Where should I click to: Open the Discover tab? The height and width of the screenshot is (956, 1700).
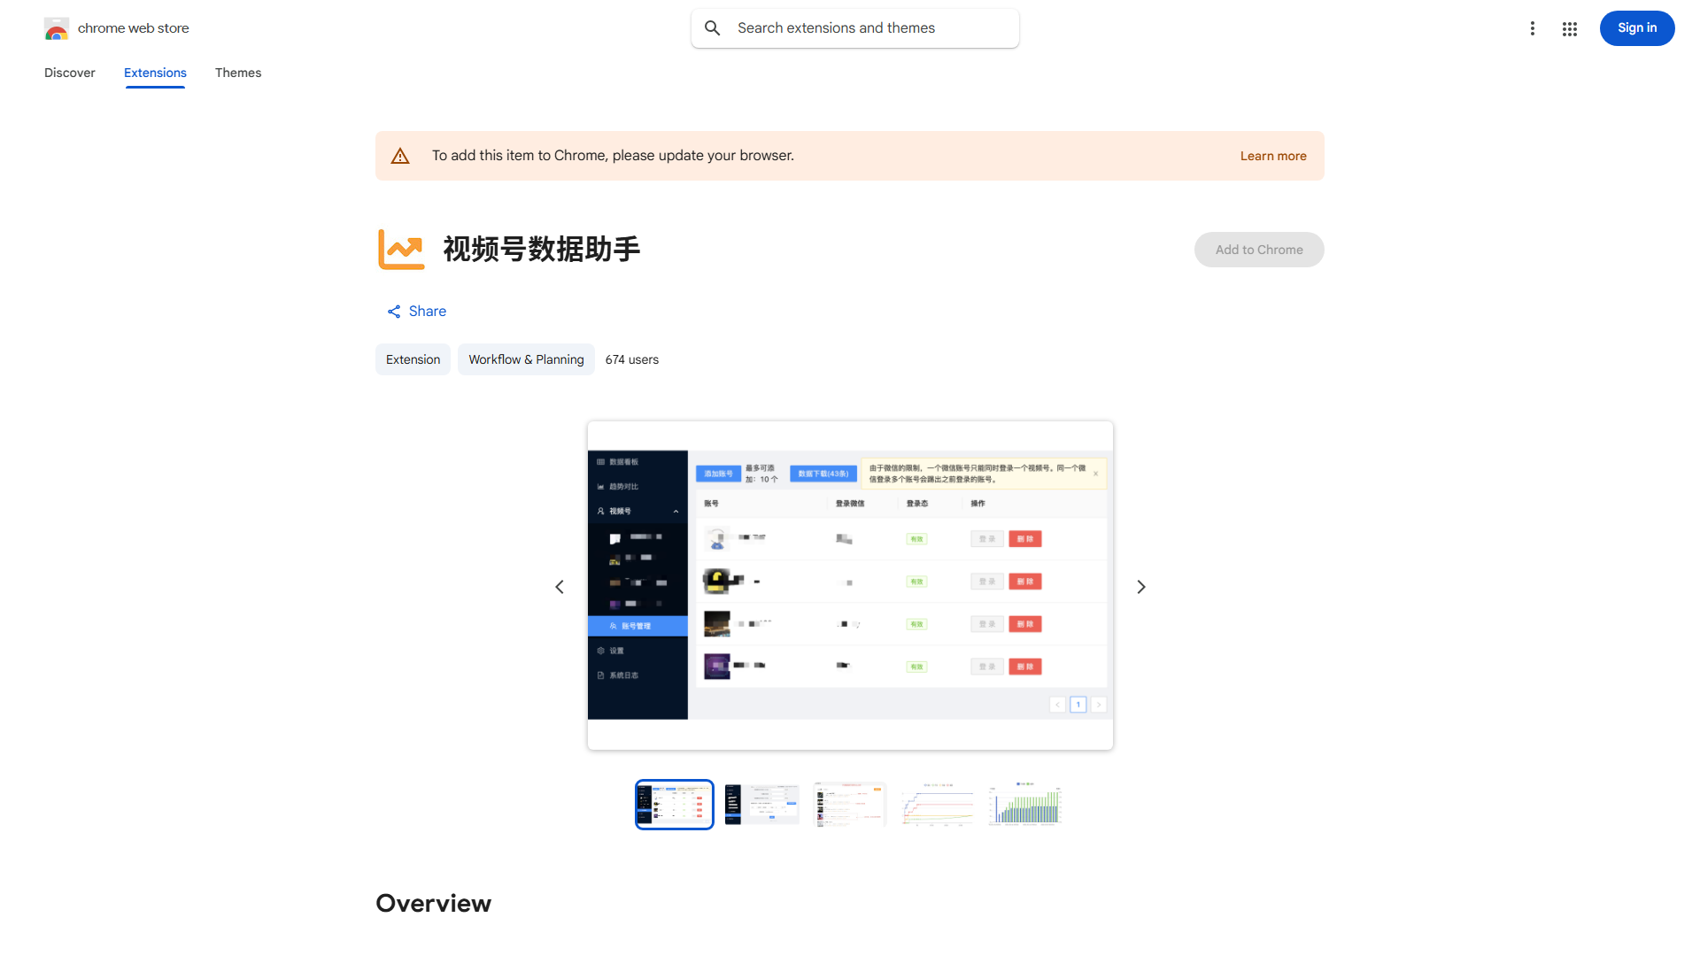click(69, 73)
